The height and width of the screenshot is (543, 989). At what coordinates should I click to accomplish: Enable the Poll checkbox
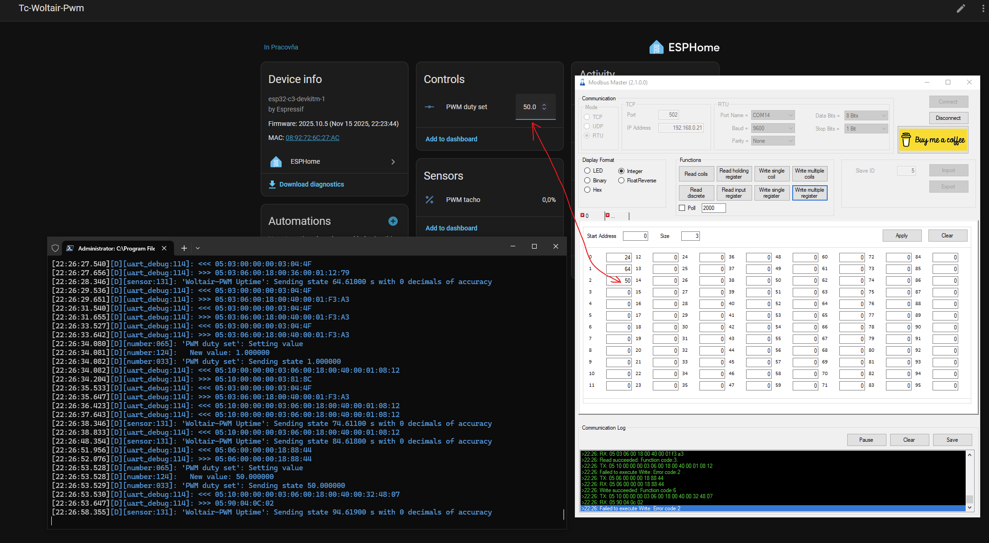point(682,208)
